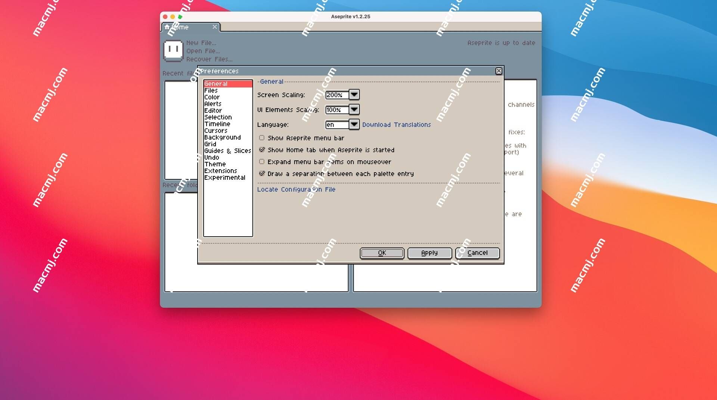The height and width of the screenshot is (400, 717).
Task: Close the Home tab using its X
Action: [x=214, y=27]
